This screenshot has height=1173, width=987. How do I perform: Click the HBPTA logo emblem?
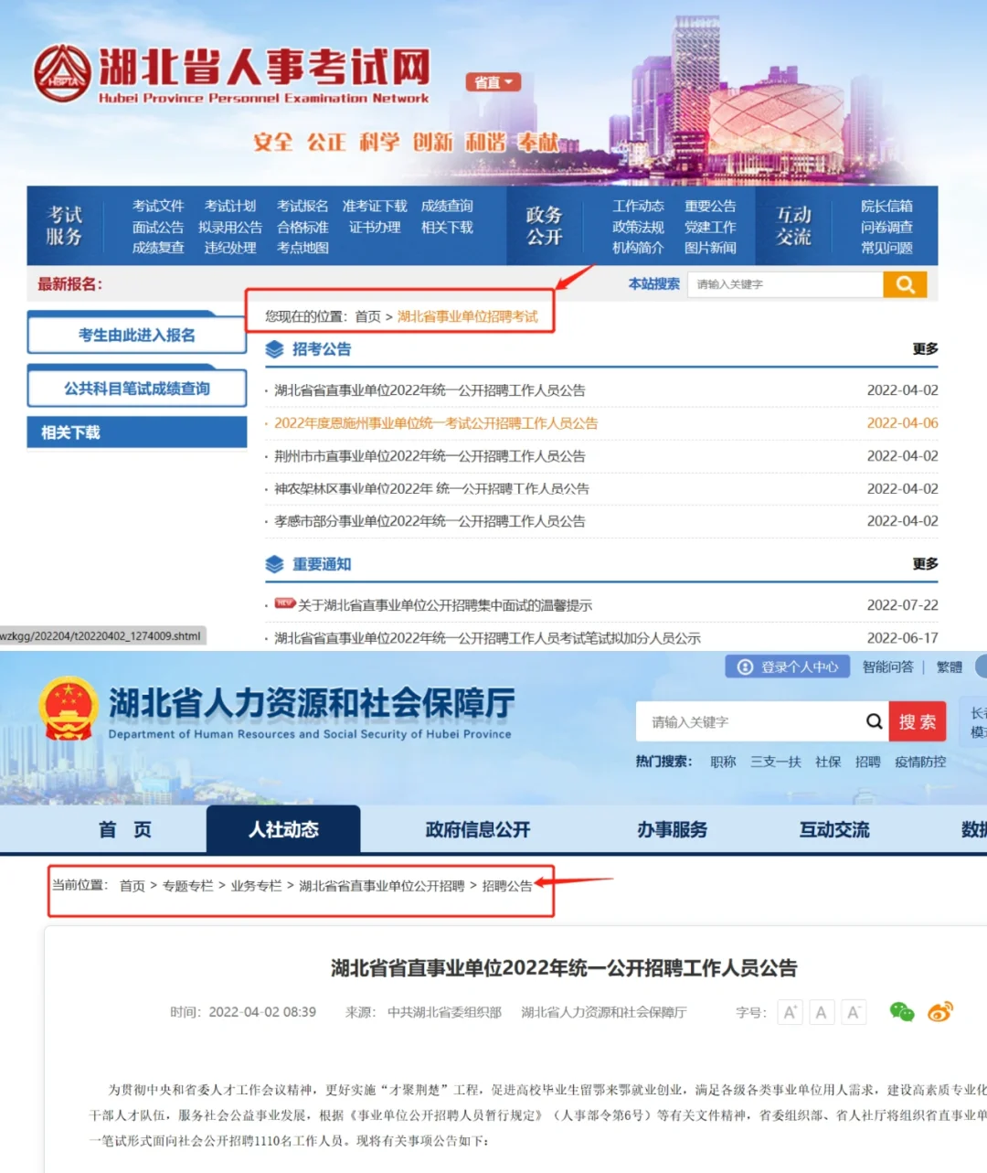click(x=63, y=75)
